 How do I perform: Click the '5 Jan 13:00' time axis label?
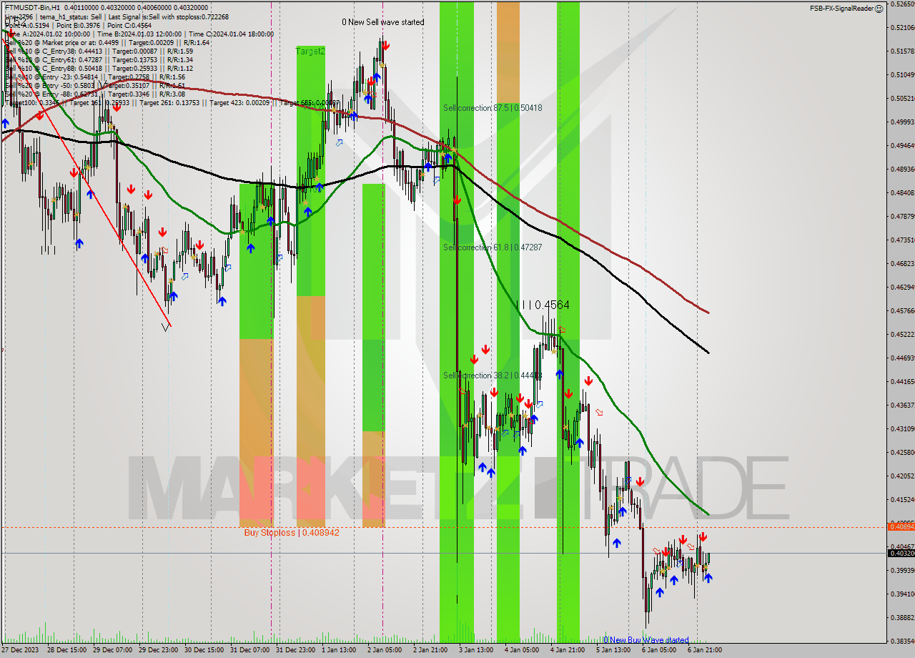(613, 650)
